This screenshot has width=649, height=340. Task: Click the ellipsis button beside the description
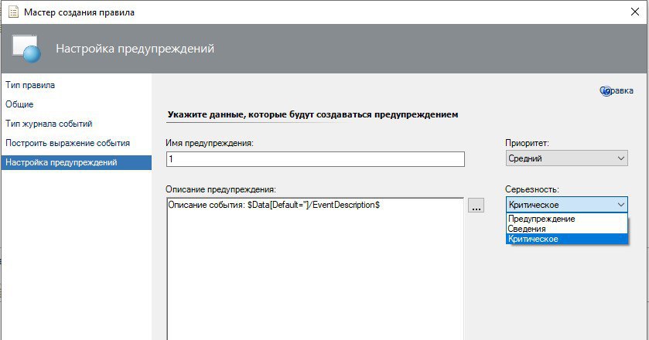pos(476,205)
